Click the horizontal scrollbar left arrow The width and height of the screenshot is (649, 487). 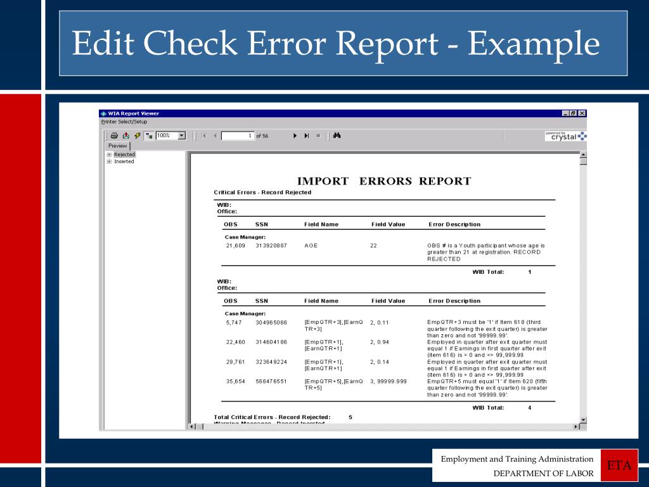point(191,427)
